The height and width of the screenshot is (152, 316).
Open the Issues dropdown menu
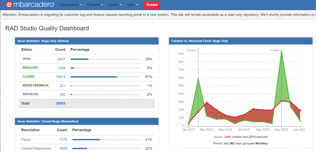(x=115, y=5)
